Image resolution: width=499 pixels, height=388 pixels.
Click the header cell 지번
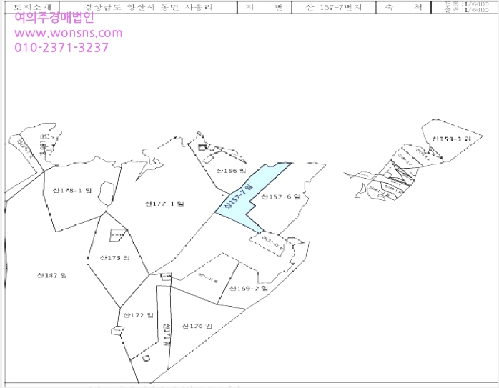click(x=265, y=7)
